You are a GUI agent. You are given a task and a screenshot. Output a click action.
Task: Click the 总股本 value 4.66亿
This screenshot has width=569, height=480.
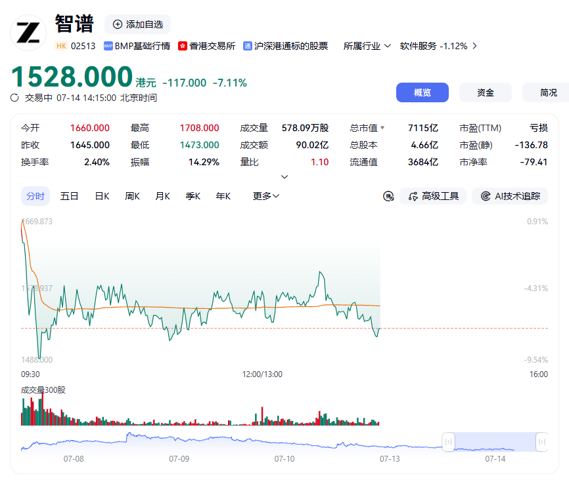pos(424,145)
